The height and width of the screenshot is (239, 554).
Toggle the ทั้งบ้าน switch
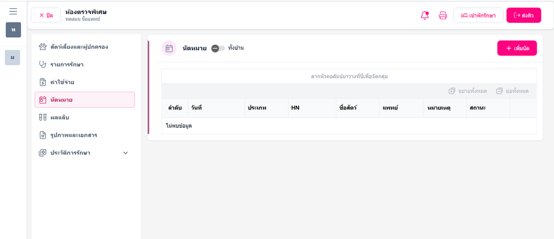click(218, 48)
